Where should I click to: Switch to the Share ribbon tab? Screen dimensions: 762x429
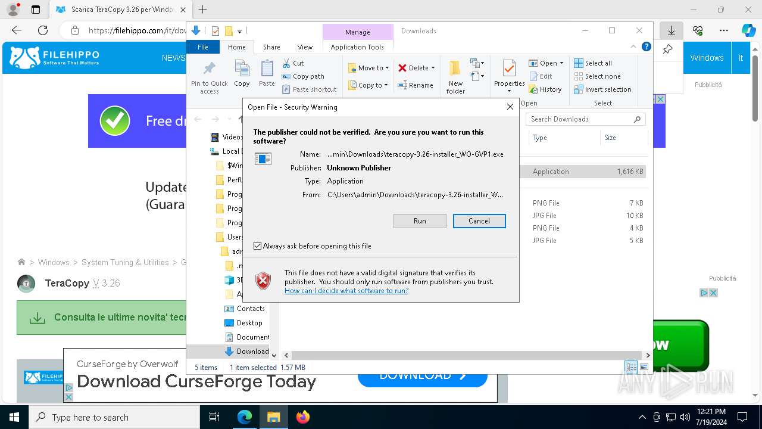271,47
